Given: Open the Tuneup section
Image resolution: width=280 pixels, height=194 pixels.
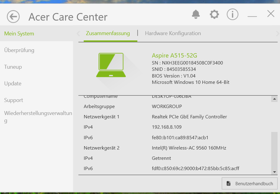Looking at the screenshot, I should 13,67.
